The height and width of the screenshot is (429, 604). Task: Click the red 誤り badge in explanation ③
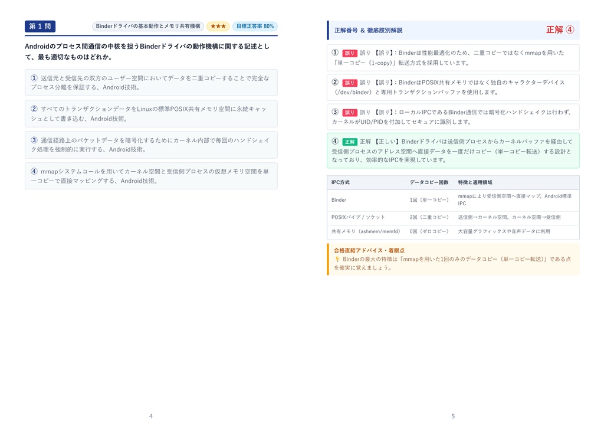click(x=349, y=113)
